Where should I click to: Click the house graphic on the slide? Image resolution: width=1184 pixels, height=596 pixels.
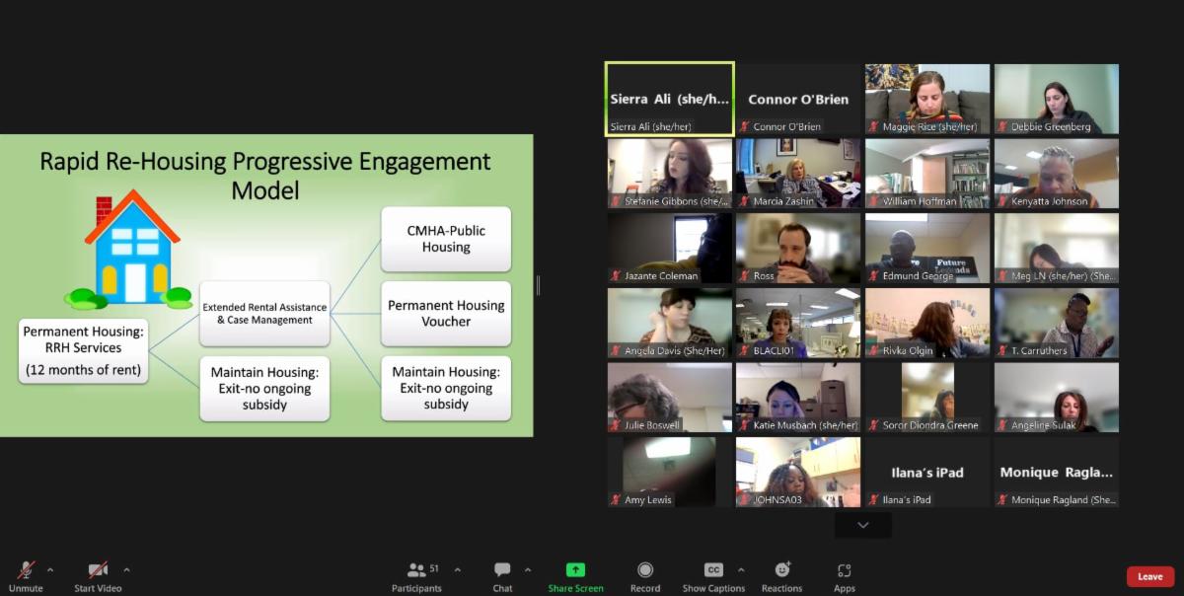128,249
